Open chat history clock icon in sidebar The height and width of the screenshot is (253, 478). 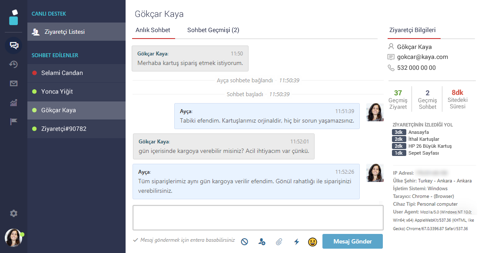tap(13, 65)
